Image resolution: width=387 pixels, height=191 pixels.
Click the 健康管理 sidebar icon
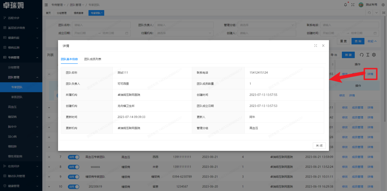(5, 185)
